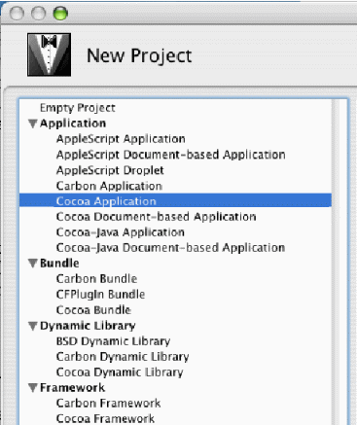
Task: Collapse the Application group triangle
Action: (33, 124)
